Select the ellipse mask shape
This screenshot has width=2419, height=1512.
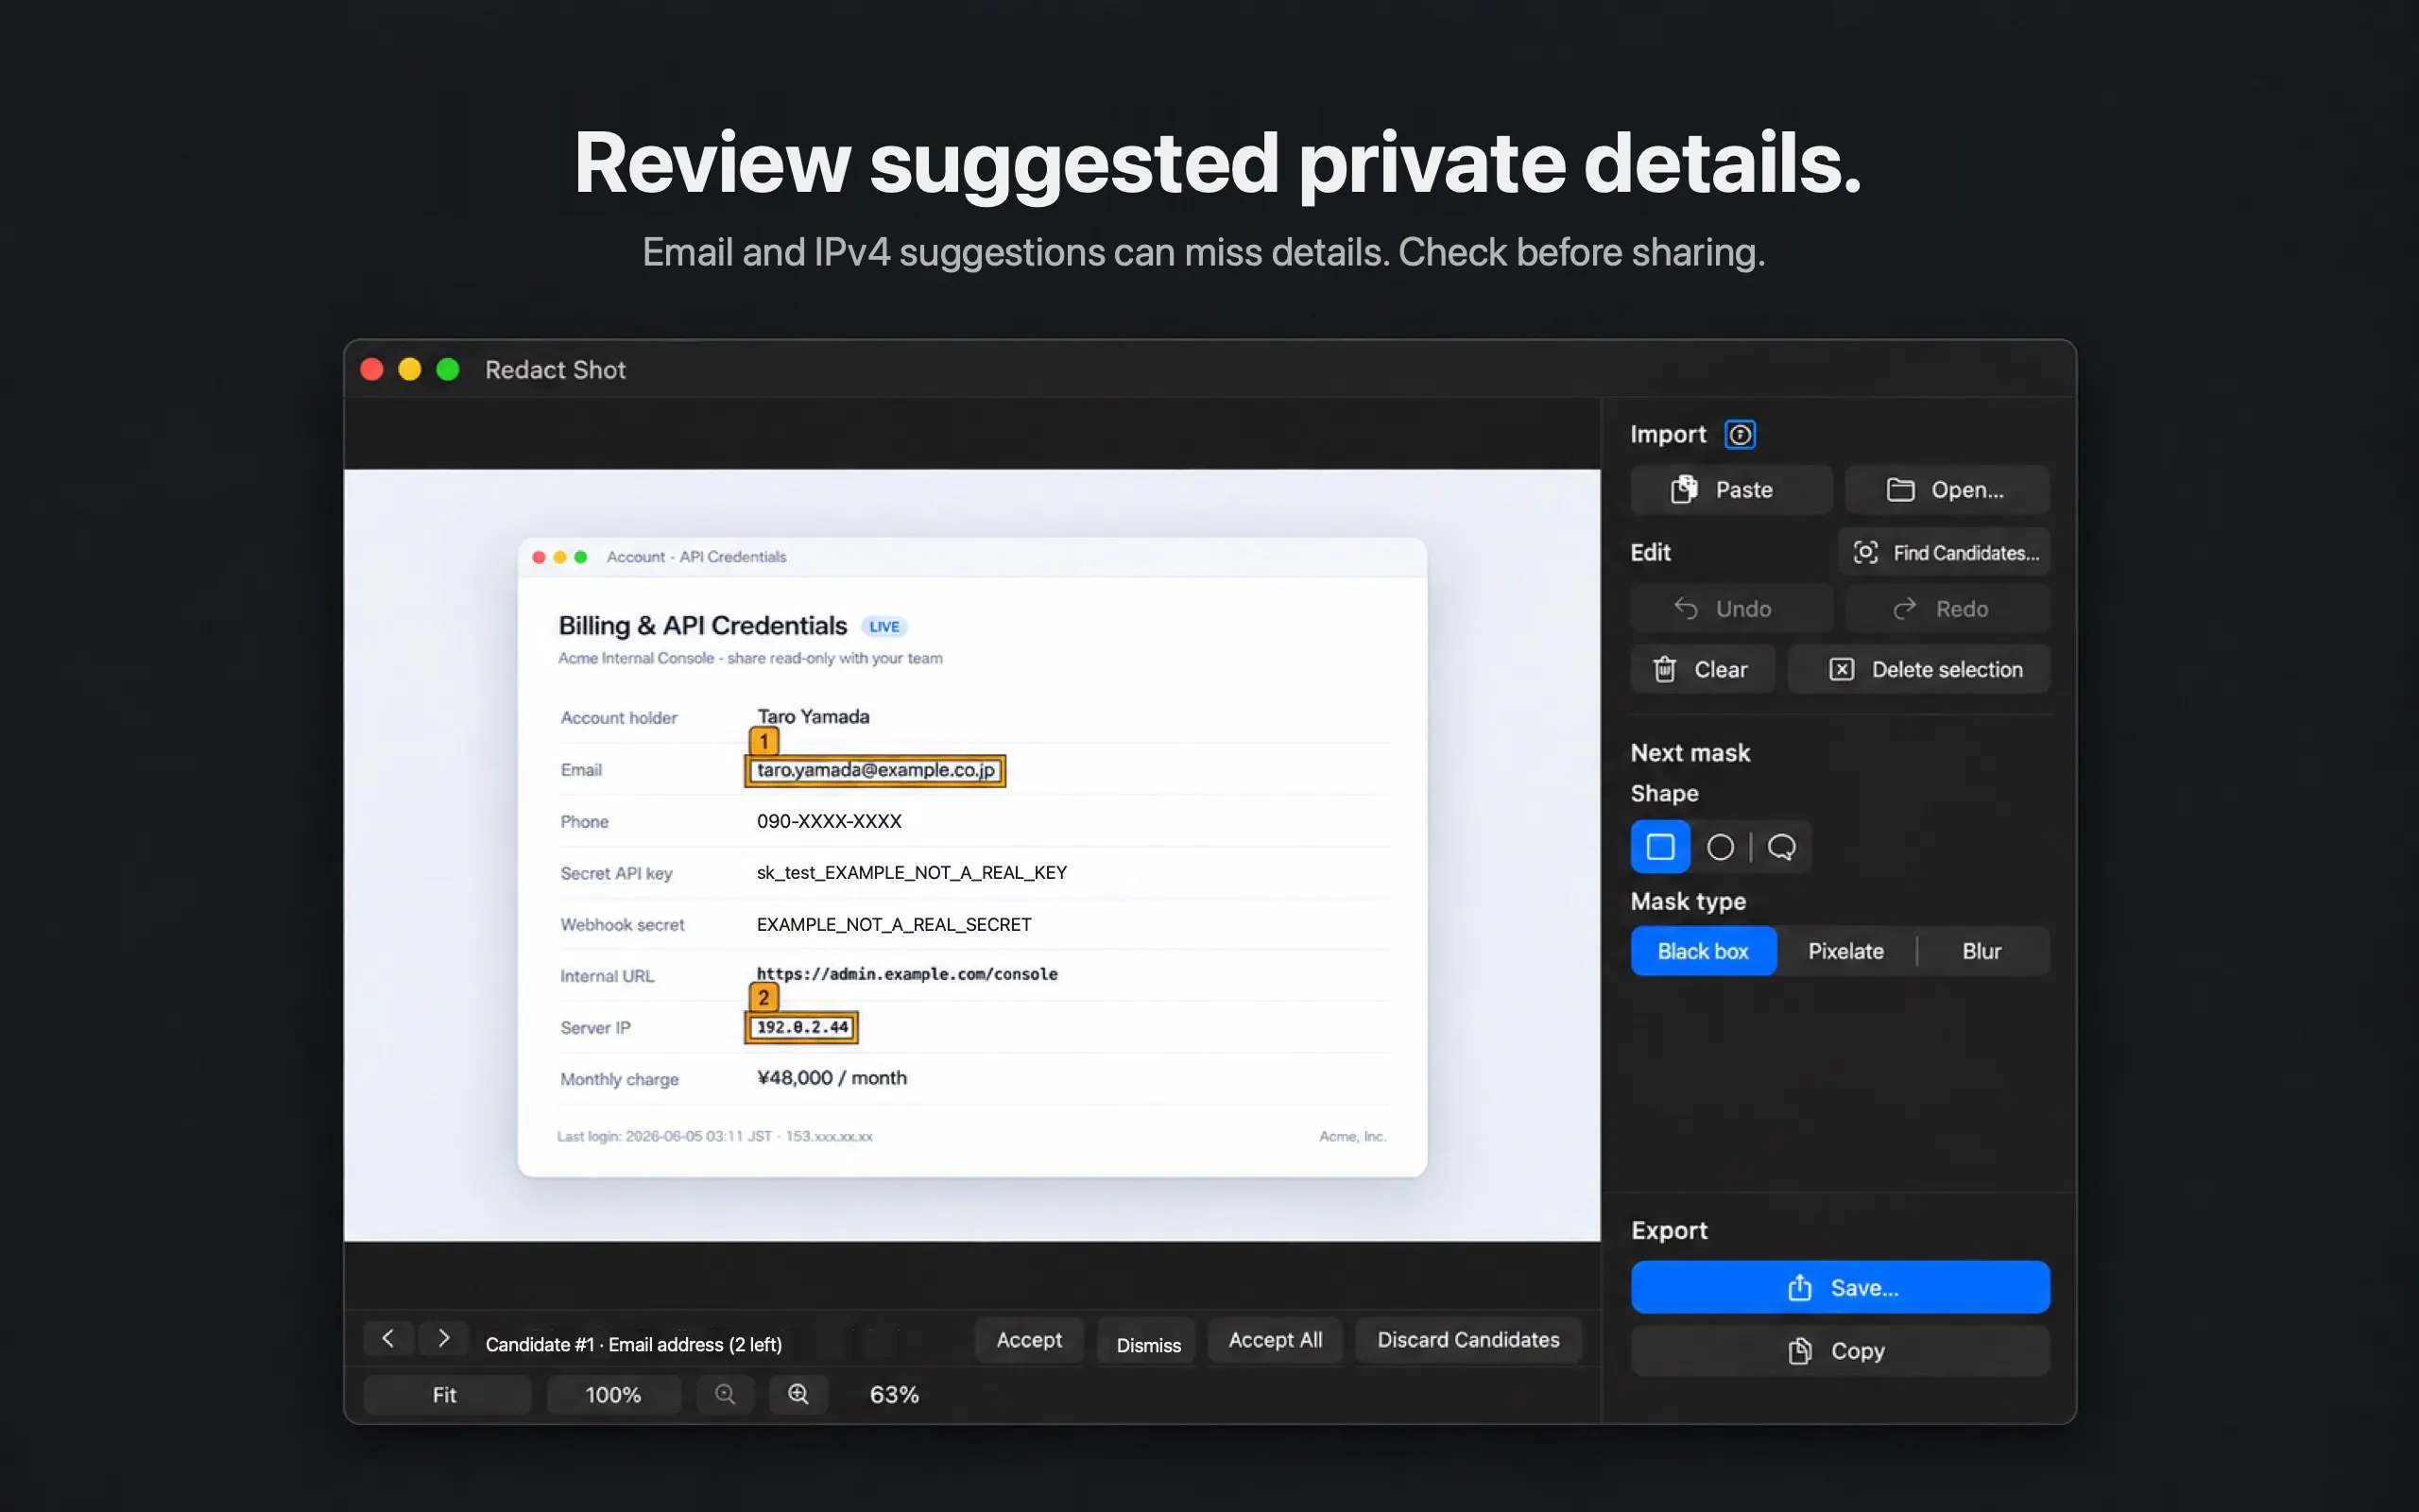1721,847
